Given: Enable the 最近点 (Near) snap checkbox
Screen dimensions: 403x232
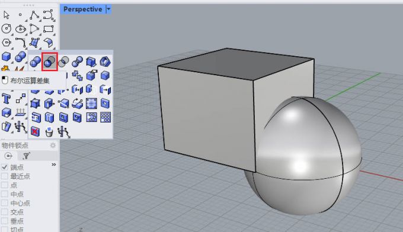Looking at the screenshot, I should pos(5,176).
